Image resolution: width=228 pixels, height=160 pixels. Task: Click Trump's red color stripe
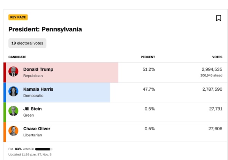pyautogui.click(x=5, y=72)
